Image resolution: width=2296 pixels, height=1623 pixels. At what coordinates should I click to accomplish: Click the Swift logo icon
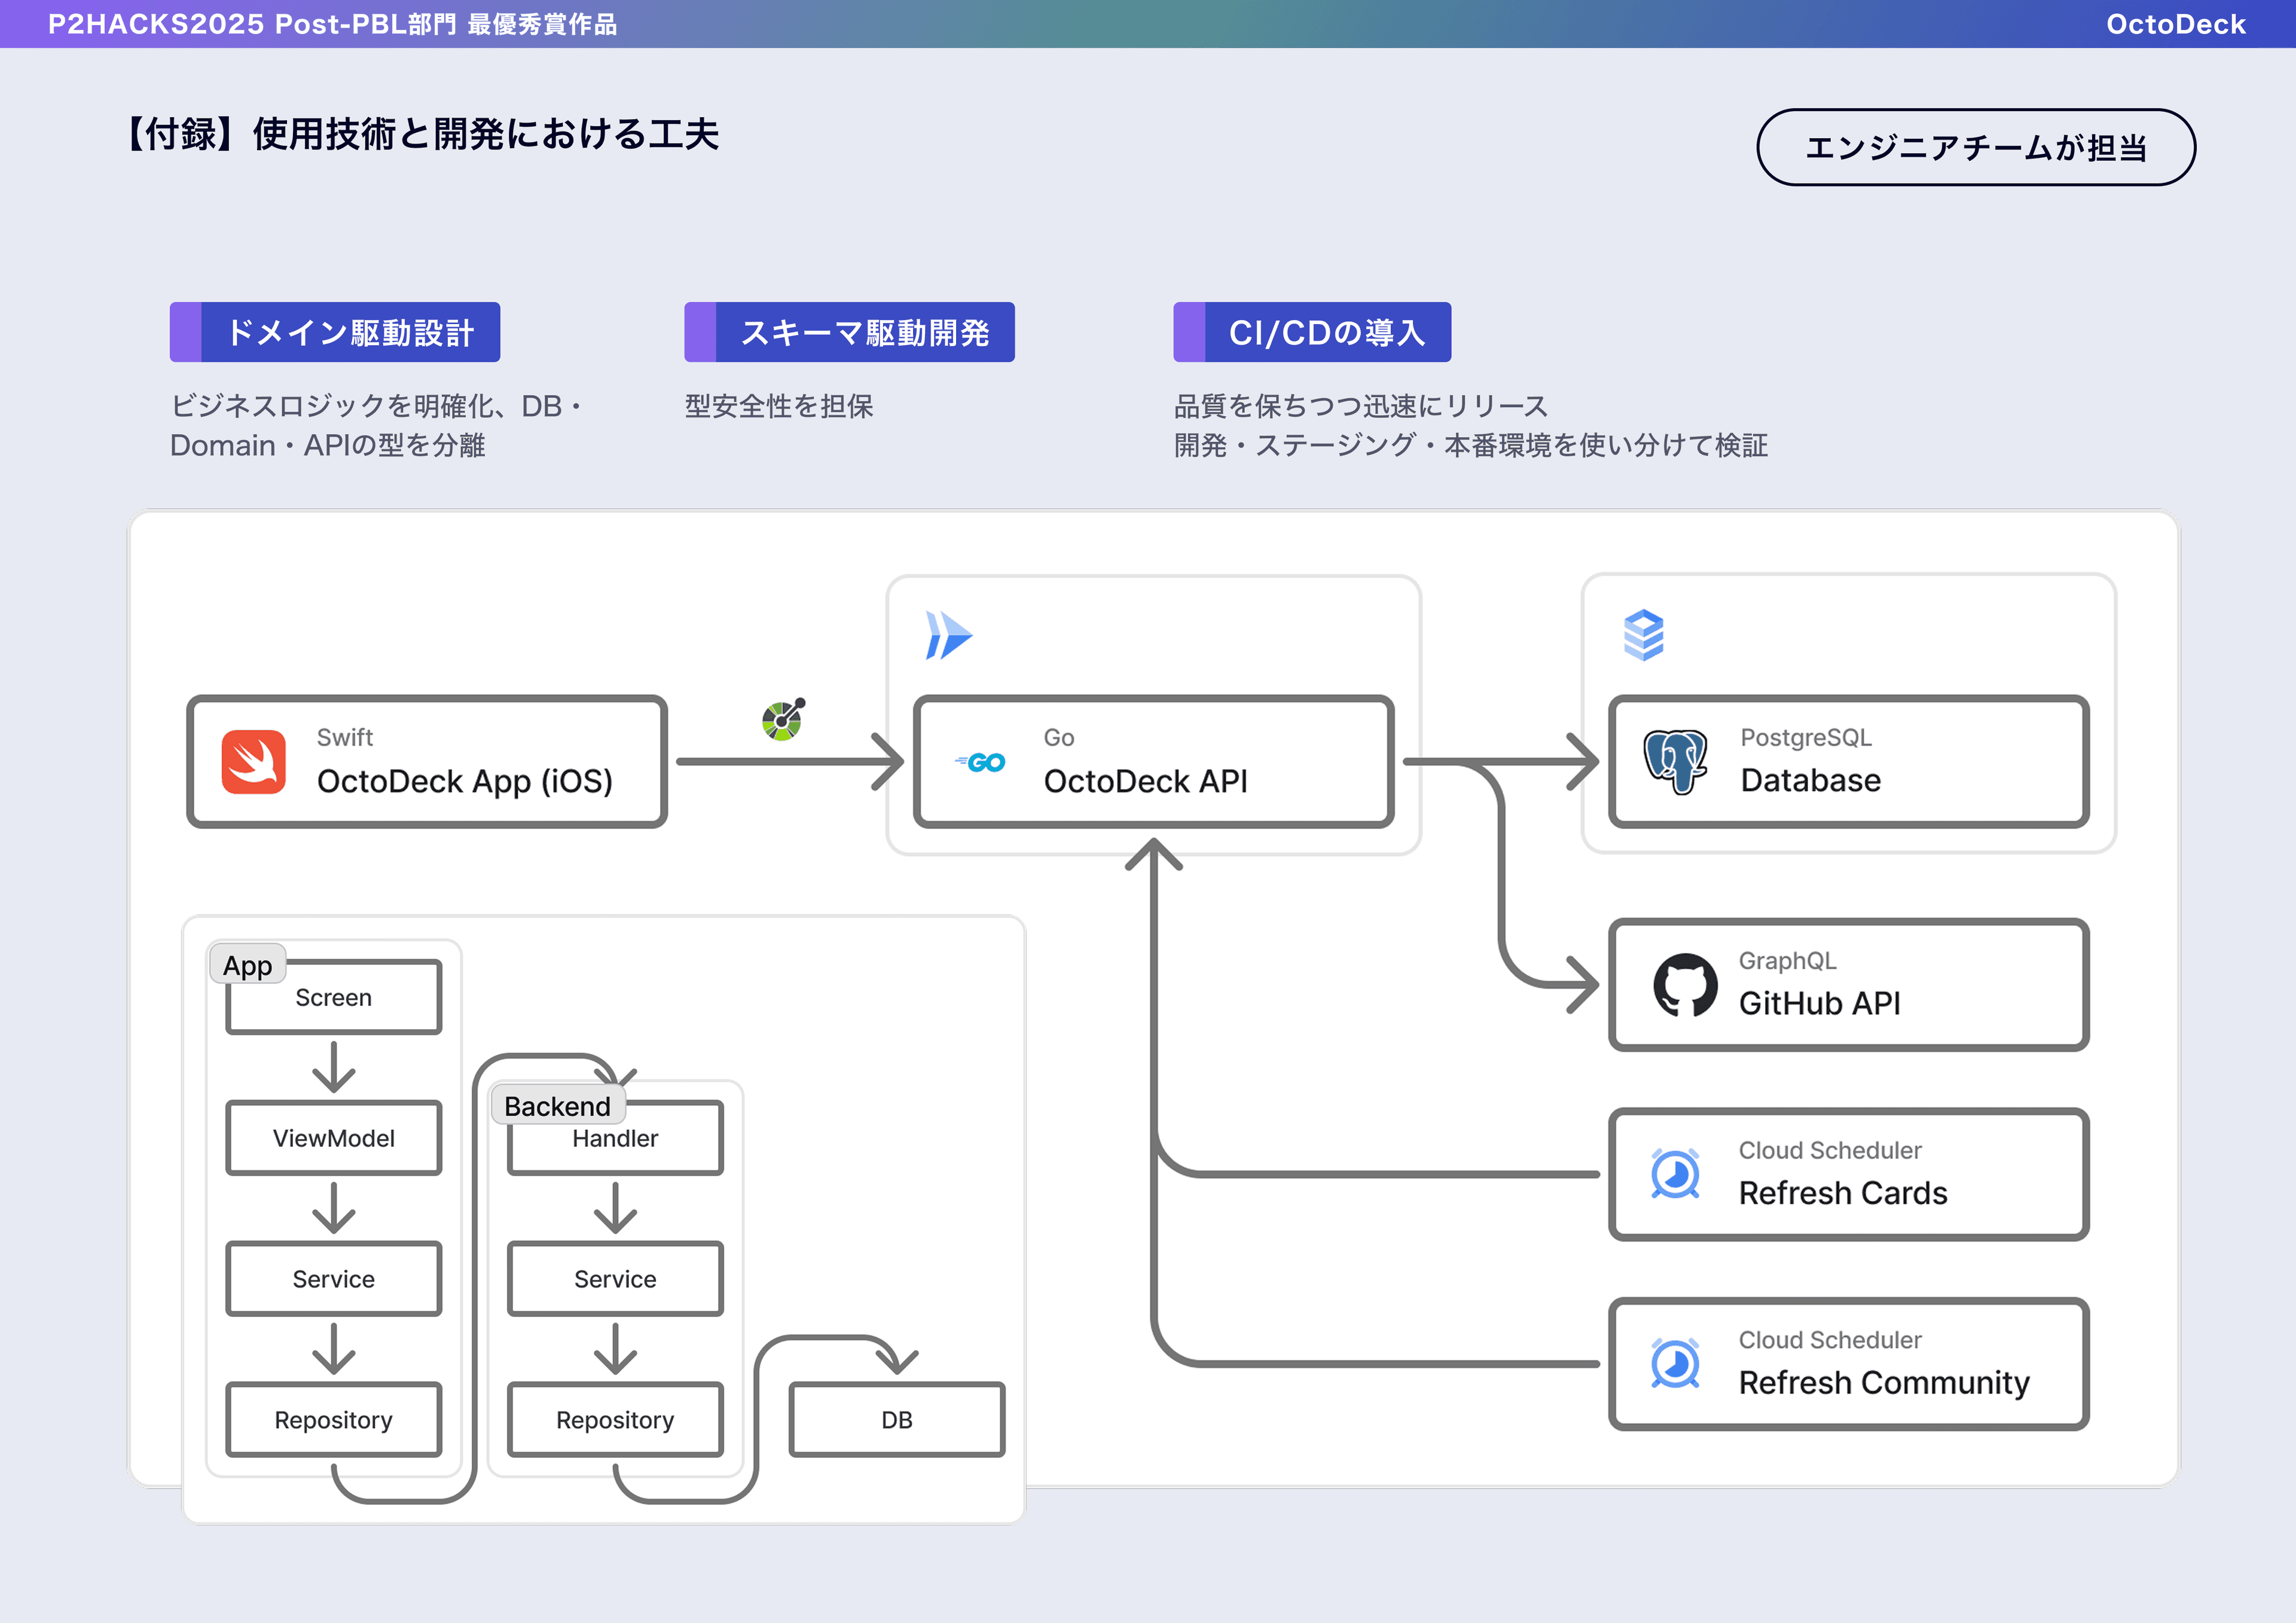pyautogui.click(x=253, y=761)
